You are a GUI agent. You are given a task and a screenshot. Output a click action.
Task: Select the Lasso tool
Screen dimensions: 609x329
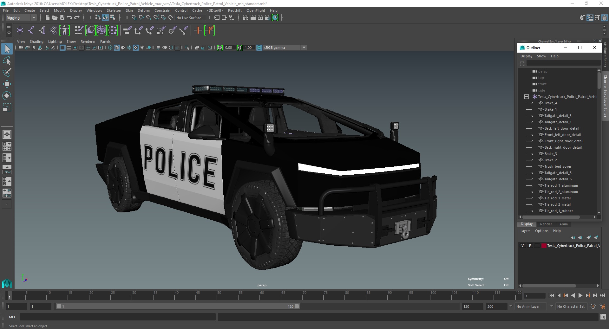(x=7, y=61)
